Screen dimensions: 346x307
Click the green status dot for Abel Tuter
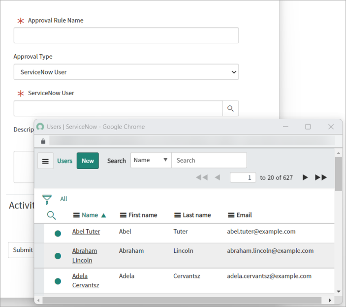tap(58, 234)
